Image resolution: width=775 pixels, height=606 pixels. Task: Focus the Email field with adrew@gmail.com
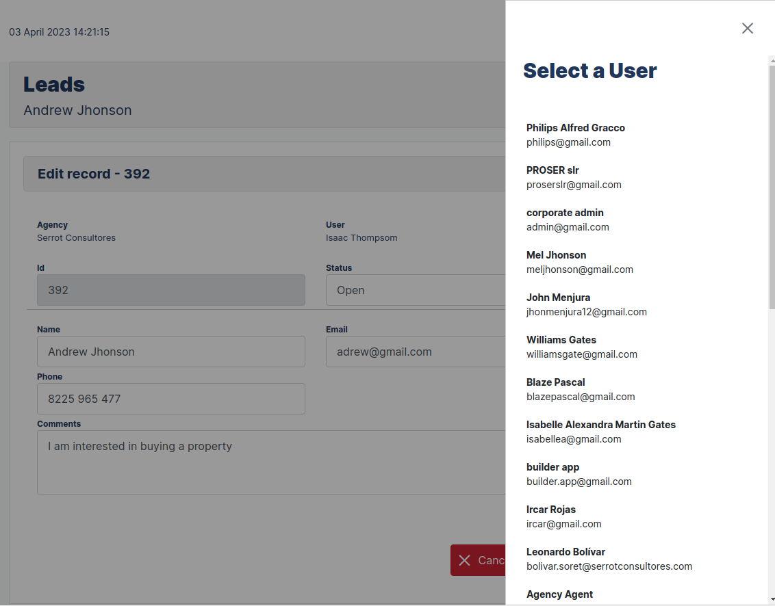tap(416, 352)
